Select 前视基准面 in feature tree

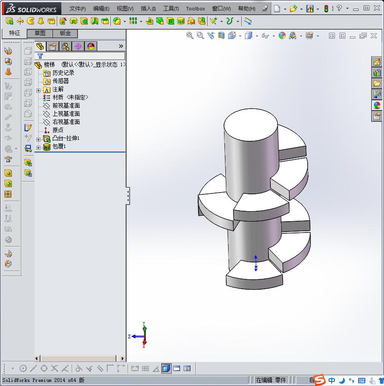coord(66,106)
